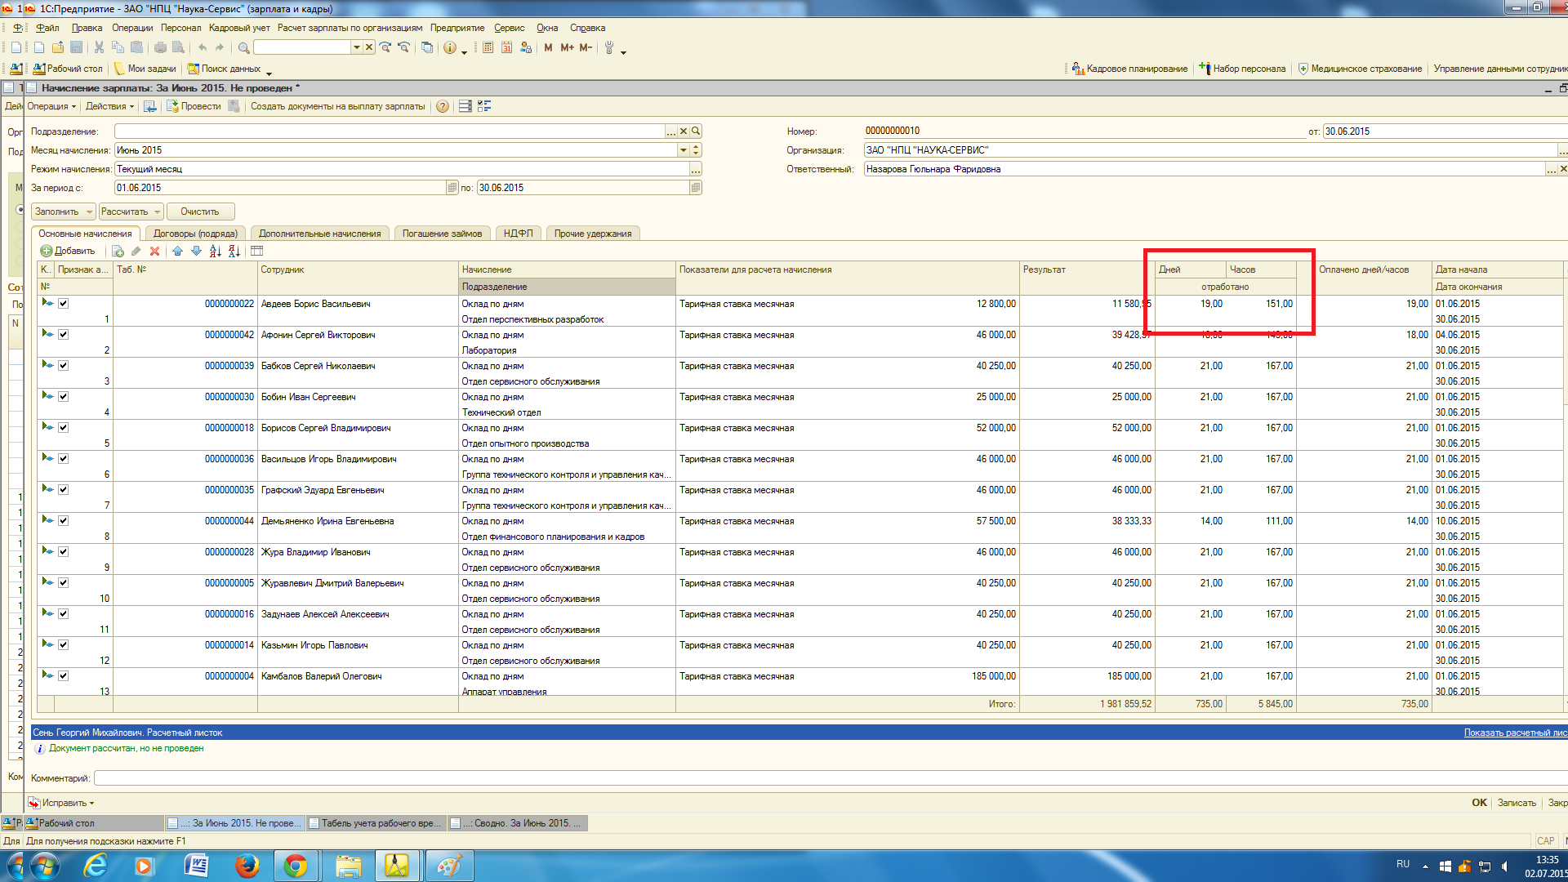
Task: Expand the Заполнить button dropdown
Action: (x=89, y=212)
